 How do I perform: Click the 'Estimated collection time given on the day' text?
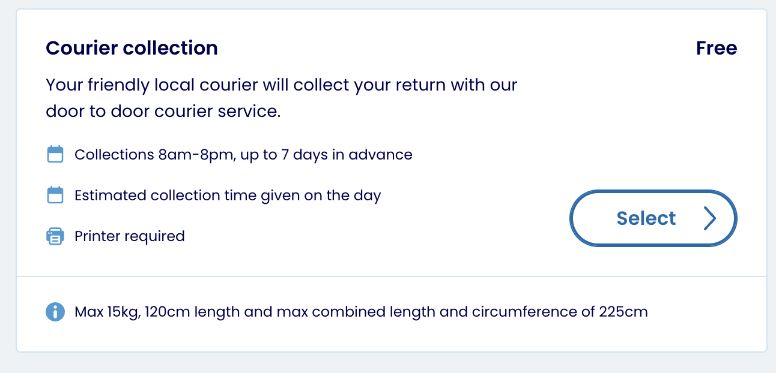coord(228,195)
